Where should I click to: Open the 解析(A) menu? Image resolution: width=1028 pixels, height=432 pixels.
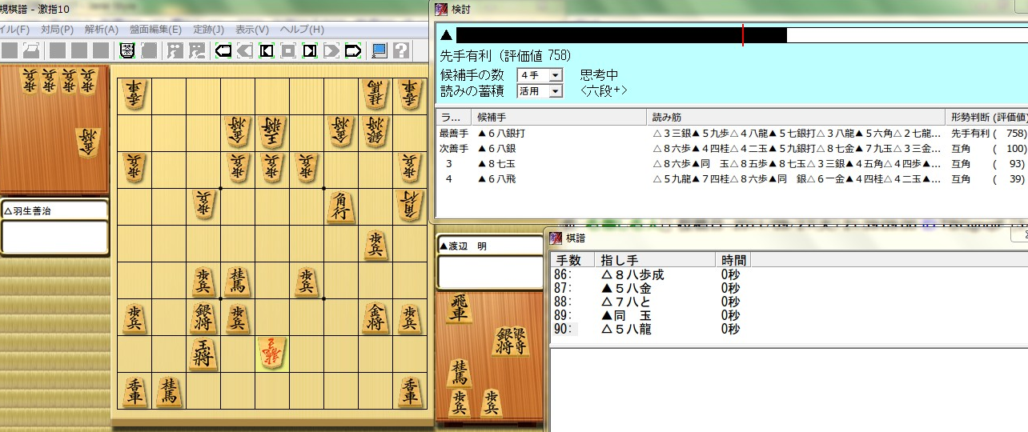click(101, 30)
